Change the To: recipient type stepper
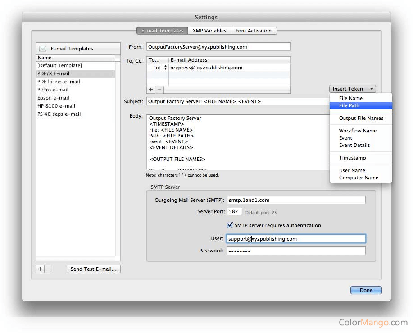 (165, 68)
